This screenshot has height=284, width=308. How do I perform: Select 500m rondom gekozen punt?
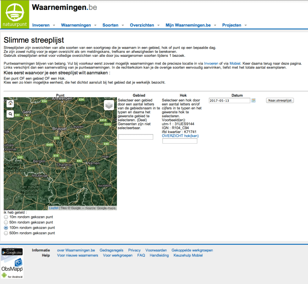pos(6,233)
